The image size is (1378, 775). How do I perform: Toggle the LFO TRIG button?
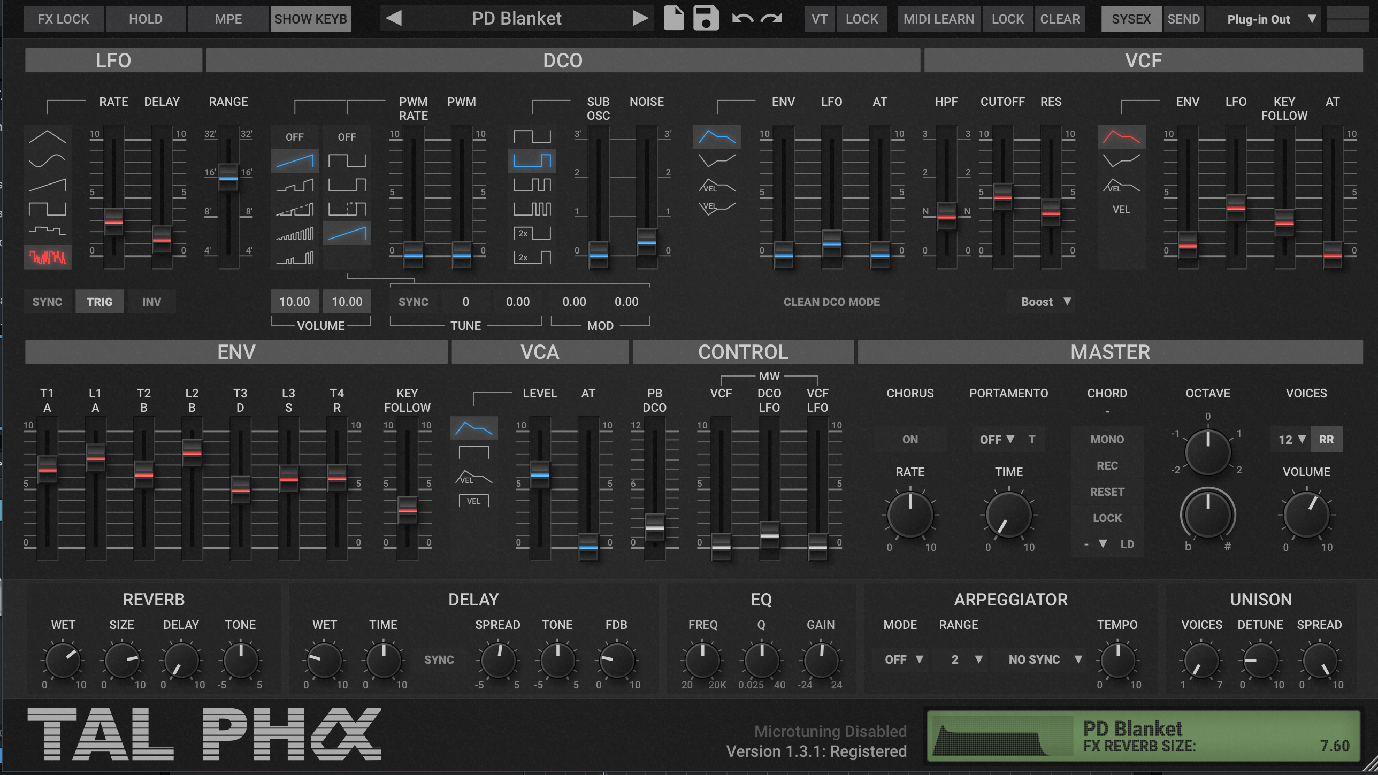pos(99,302)
